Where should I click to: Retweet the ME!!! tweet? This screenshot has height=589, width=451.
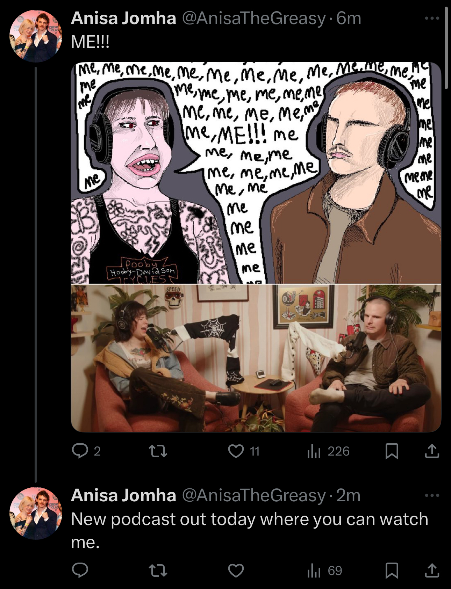[x=158, y=451]
